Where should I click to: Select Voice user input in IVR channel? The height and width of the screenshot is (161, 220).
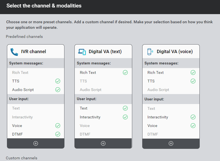(x=36, y=126)
